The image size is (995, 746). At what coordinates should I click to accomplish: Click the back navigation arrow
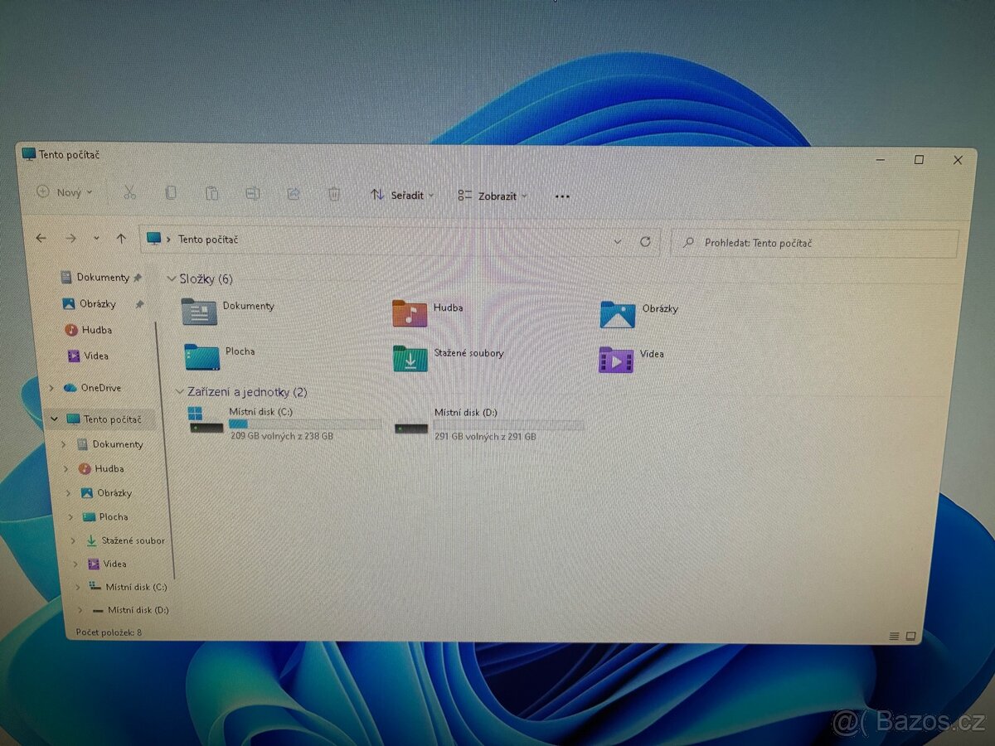click(41, 239)
